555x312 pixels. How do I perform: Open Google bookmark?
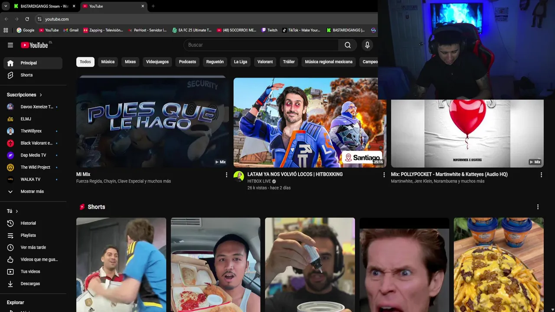click(x=26, y=30)
